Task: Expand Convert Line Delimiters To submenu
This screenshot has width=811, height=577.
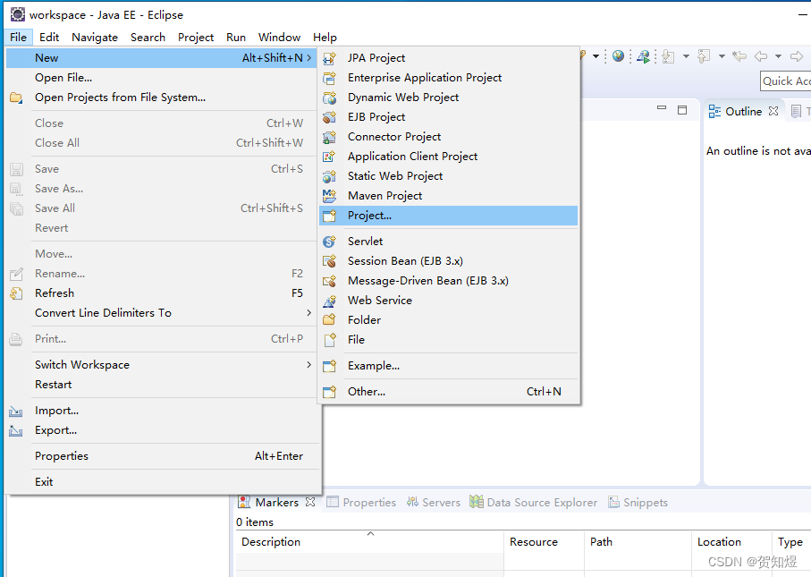Action: [308, 312]
